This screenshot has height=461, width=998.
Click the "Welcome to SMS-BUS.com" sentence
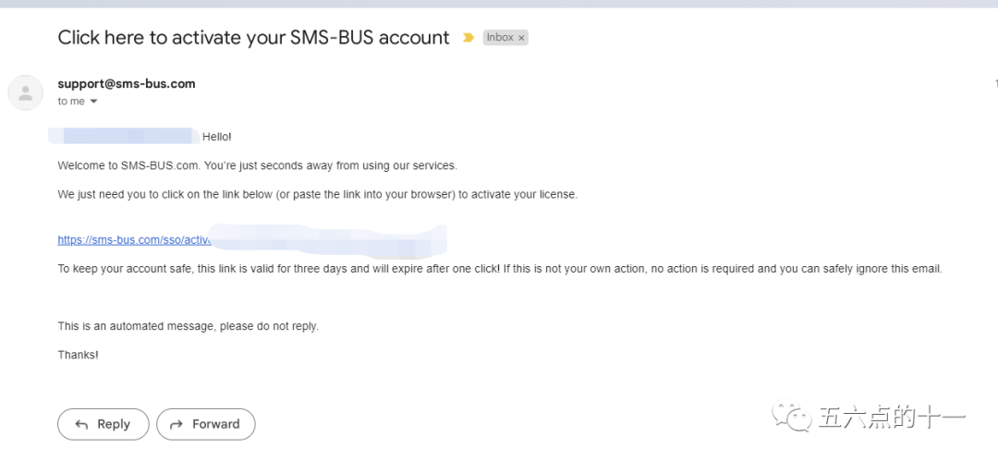click(257, 165)
